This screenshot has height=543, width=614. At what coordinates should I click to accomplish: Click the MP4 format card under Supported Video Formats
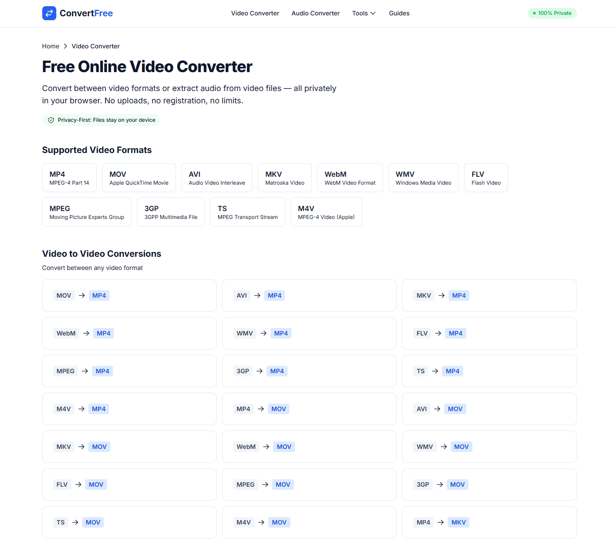coord(69,177)
